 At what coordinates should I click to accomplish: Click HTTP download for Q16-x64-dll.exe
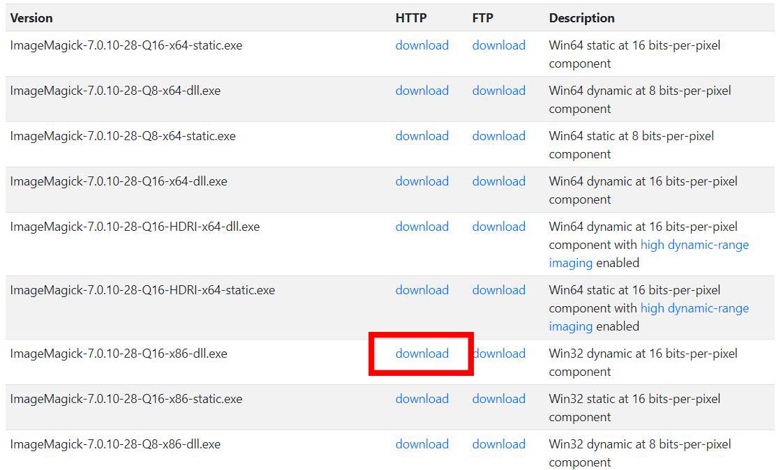422,181
